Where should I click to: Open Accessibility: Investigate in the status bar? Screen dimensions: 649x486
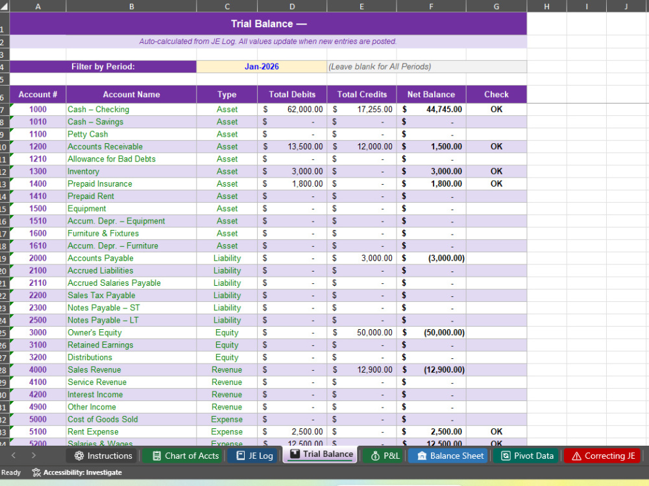tap(77, 472)
